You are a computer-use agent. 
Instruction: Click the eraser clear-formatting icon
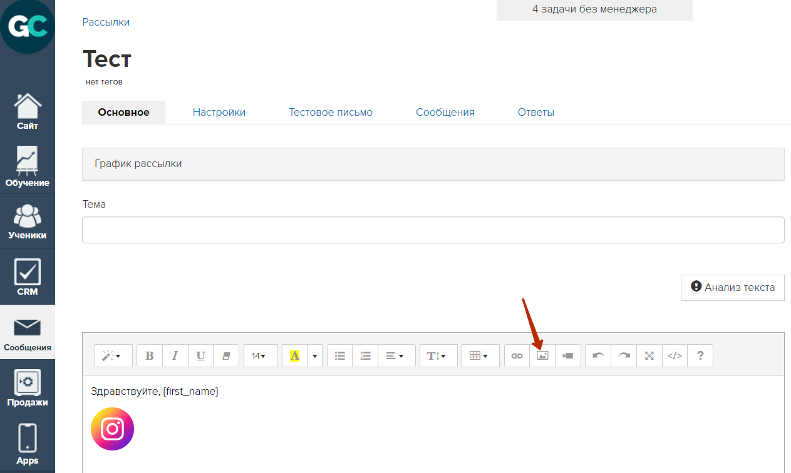coord(226,355)
